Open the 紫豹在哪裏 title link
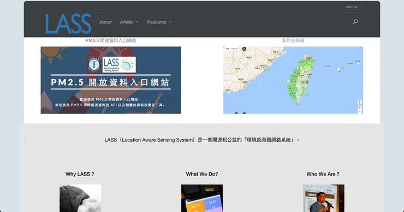The width and height of the screenshot is (404, 212). (x=293, y=40)
